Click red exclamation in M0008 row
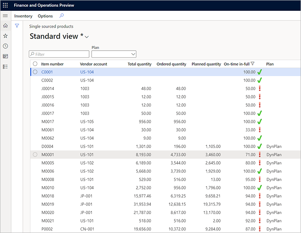Viewport: 301px width, 233px height. [x=260, y=179]
